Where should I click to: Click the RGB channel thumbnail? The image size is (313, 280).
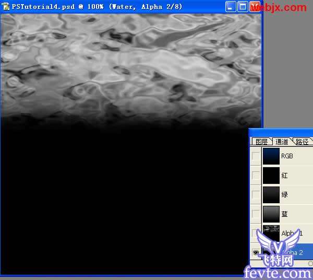pos(271,156)
